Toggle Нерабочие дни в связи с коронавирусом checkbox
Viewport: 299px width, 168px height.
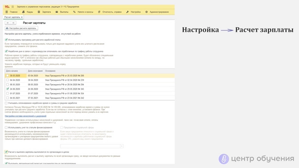[6, 51]
